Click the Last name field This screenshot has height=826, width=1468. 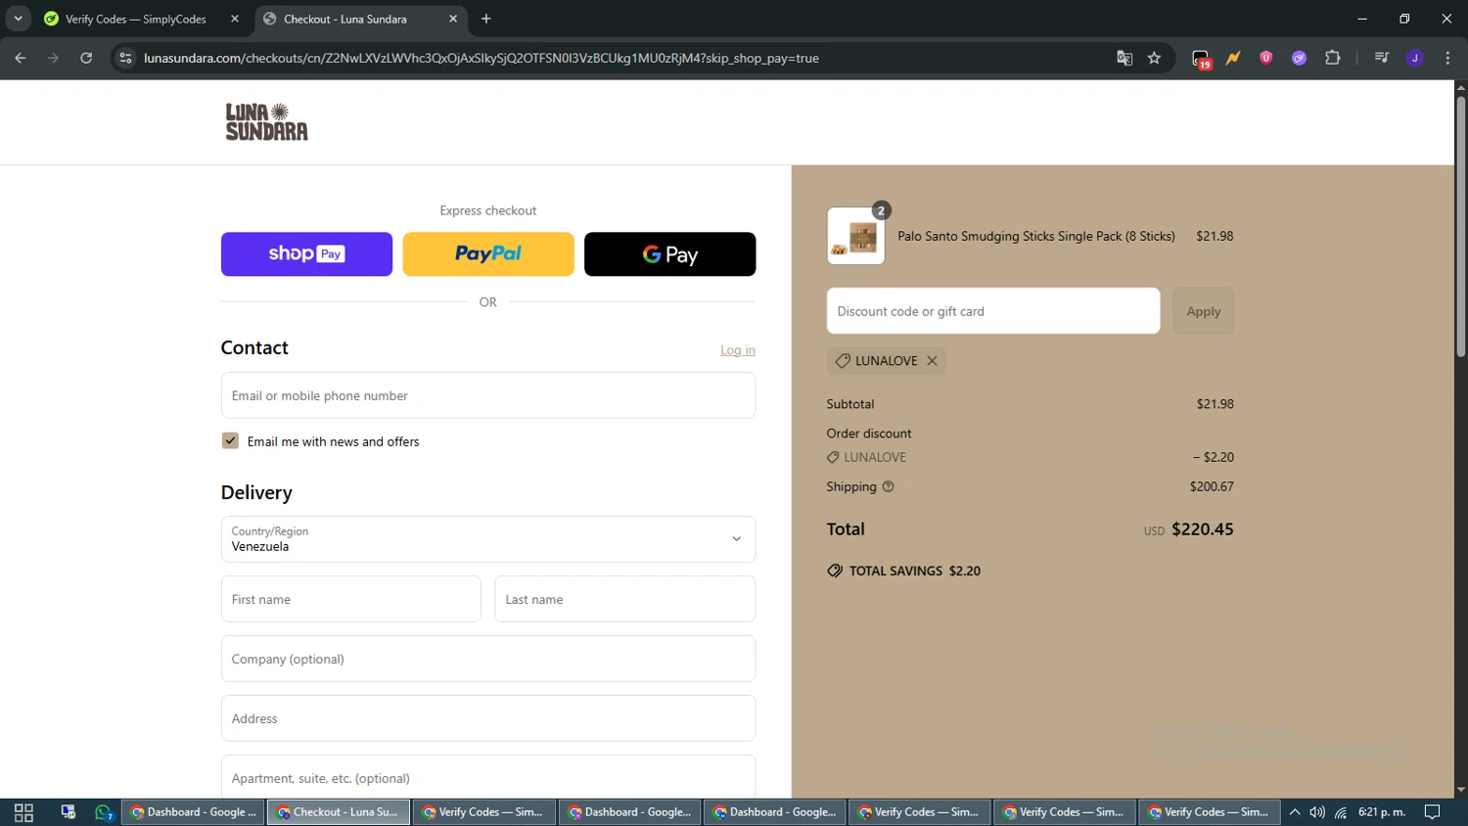point(624,599)
